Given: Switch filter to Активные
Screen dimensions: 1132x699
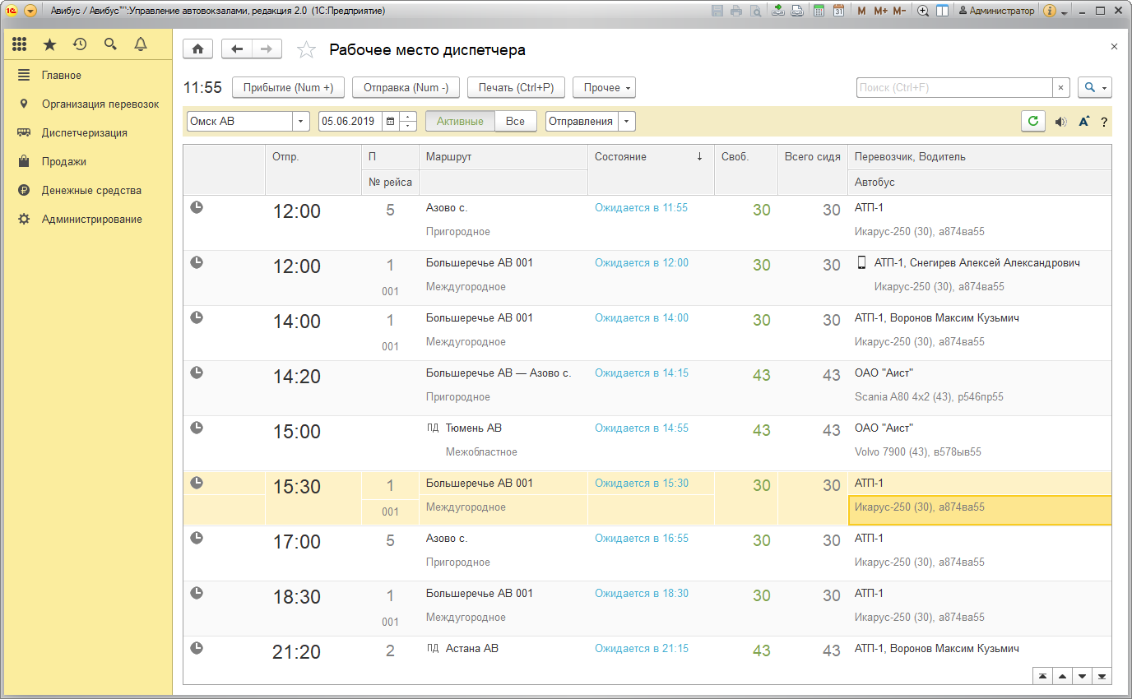Looking at the screenshot, I should pos(460,121).
